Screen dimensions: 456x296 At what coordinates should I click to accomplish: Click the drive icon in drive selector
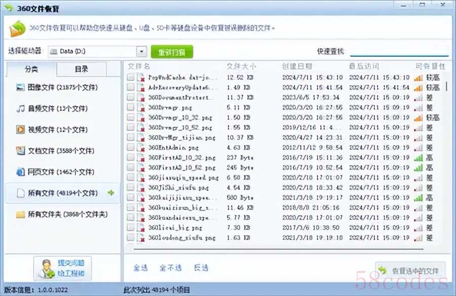point(54,52)
